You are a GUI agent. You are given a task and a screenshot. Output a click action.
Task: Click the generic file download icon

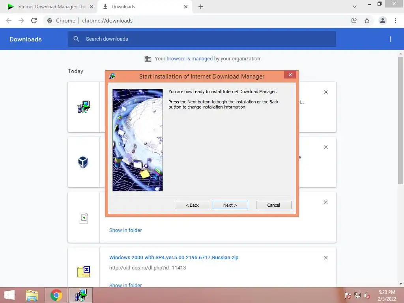[84, 218]
